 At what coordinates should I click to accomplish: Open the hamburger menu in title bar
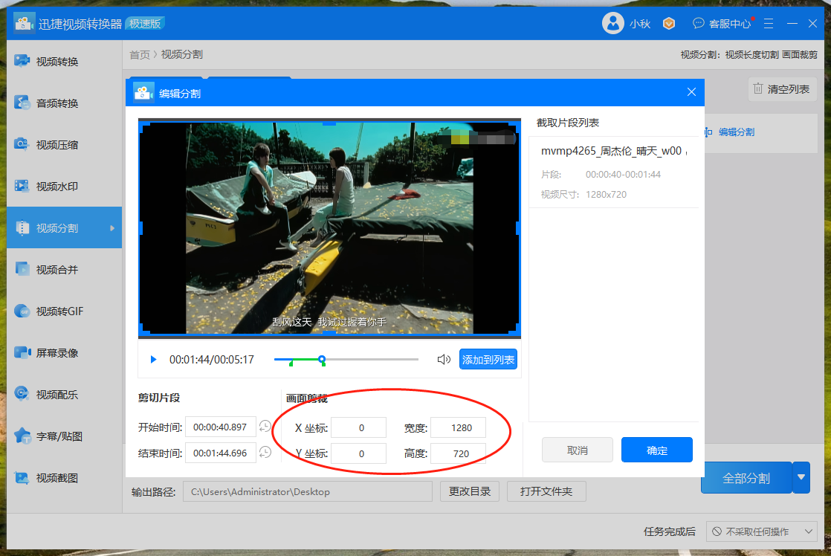point(769,24)
